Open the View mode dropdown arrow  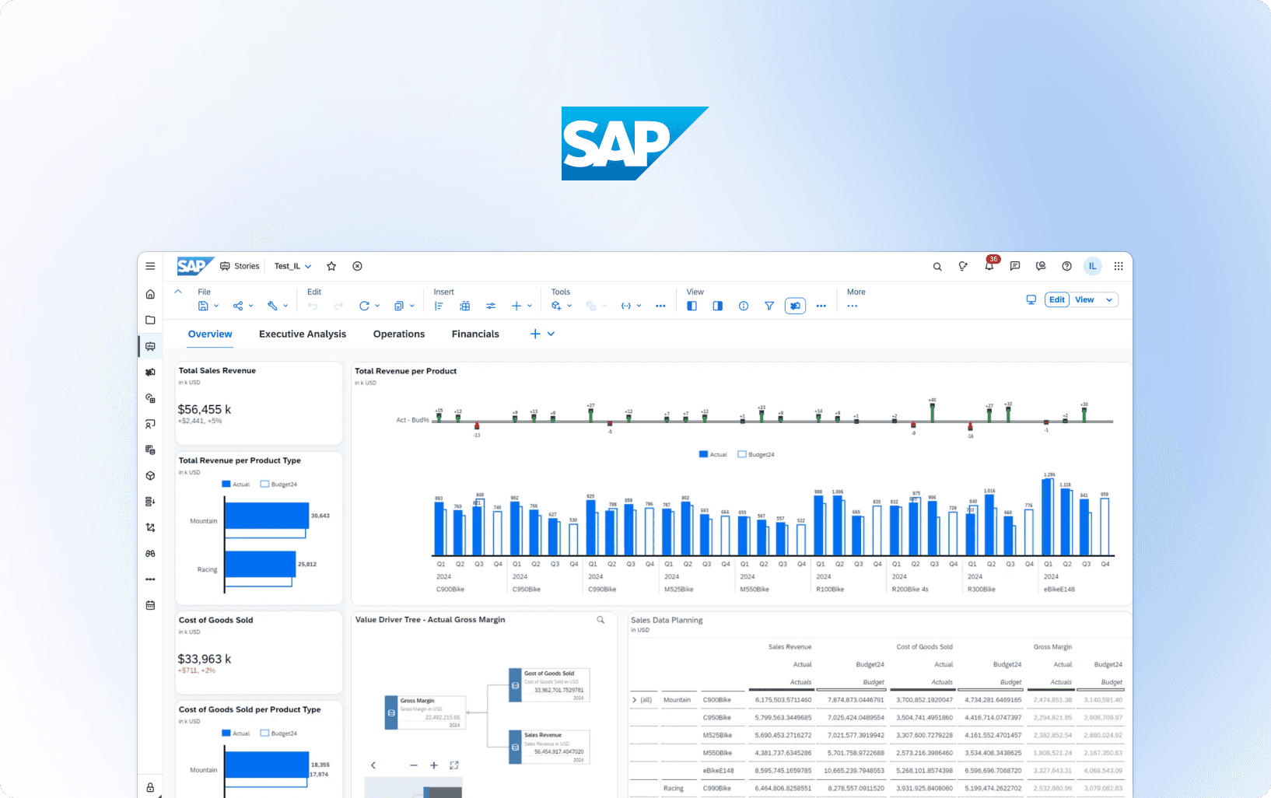click(1109, 299)
